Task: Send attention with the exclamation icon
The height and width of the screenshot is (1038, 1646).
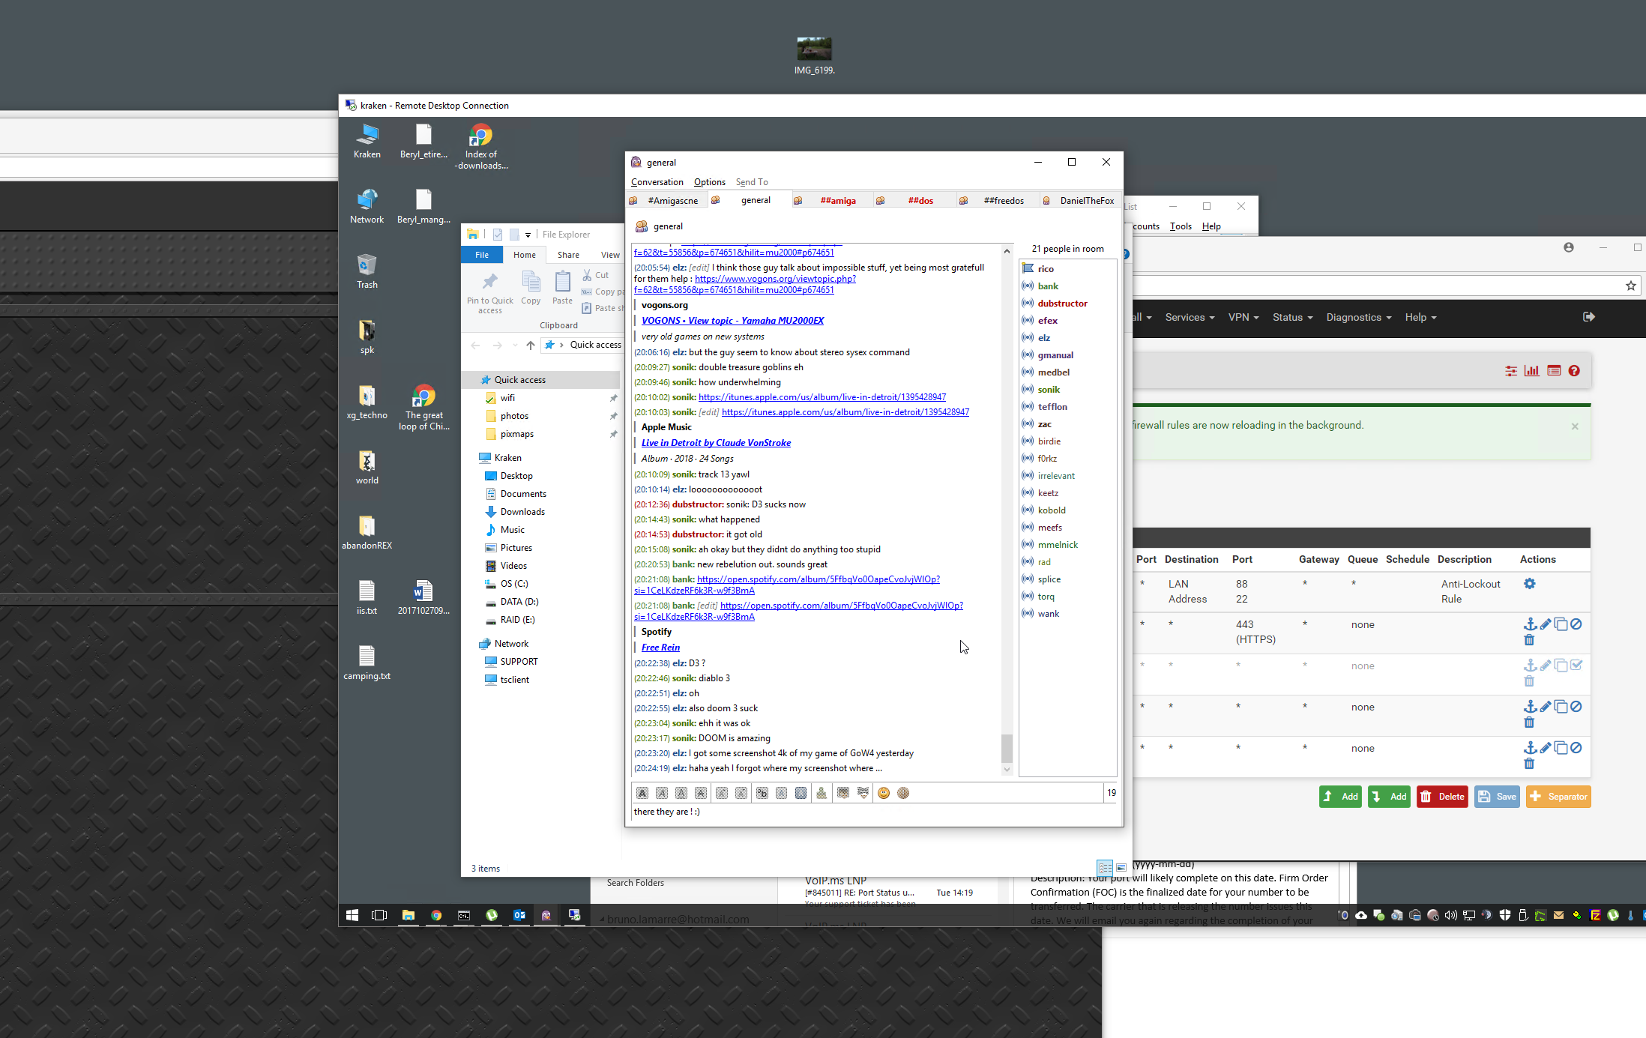Action: click(x=903, y=793)
